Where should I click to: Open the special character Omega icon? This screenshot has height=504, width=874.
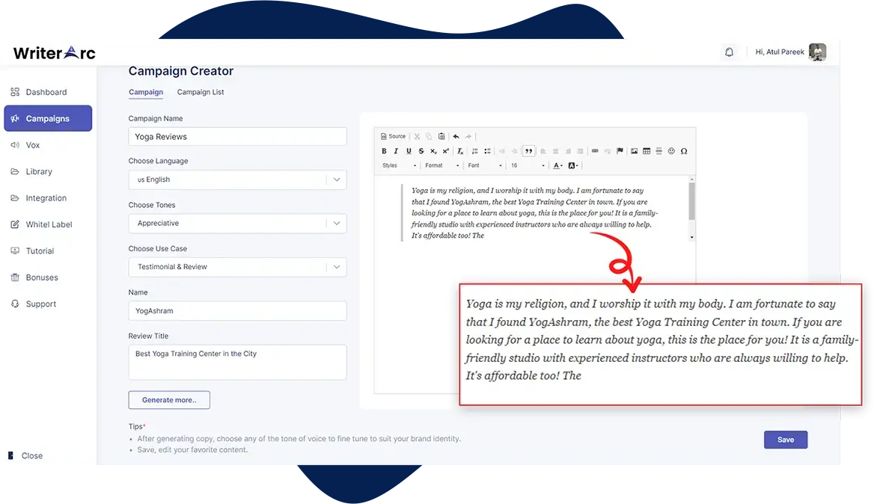click(683, 151)
